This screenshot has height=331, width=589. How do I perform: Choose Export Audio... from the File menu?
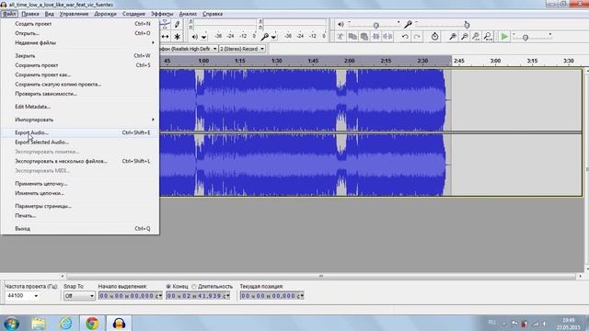[80, 132]
